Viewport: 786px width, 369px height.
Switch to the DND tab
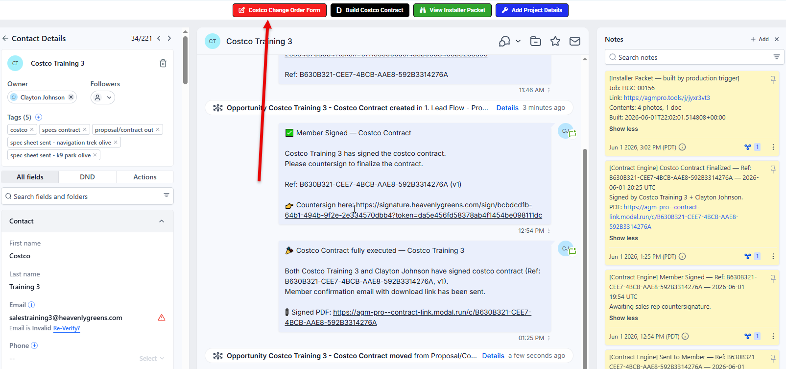point(87,177)
